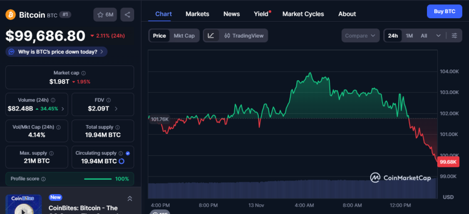469x214 pixels.
Task: Click the New badge on CoinBites
Action: click(x=55, y=197)
